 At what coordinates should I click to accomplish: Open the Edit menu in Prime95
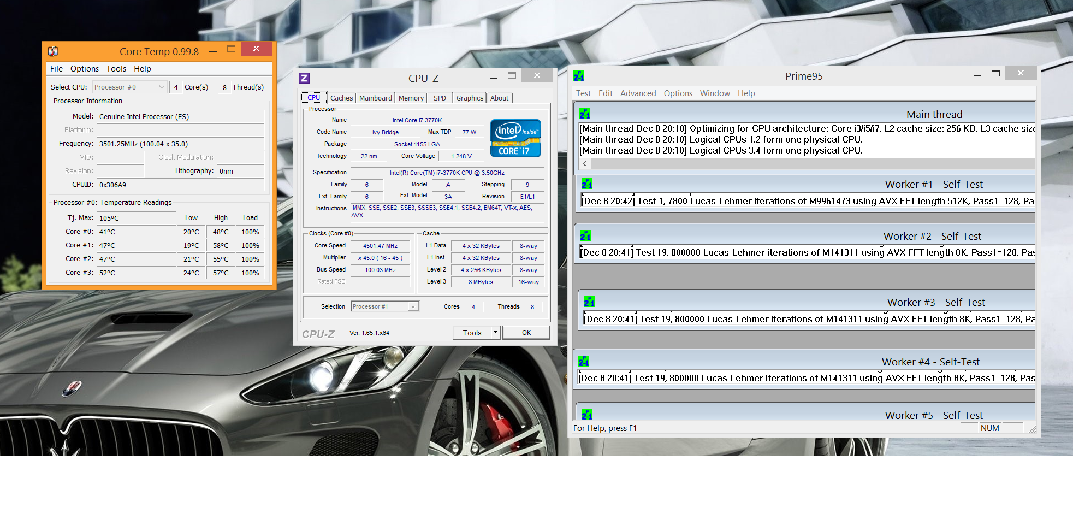tap(606, 93)
